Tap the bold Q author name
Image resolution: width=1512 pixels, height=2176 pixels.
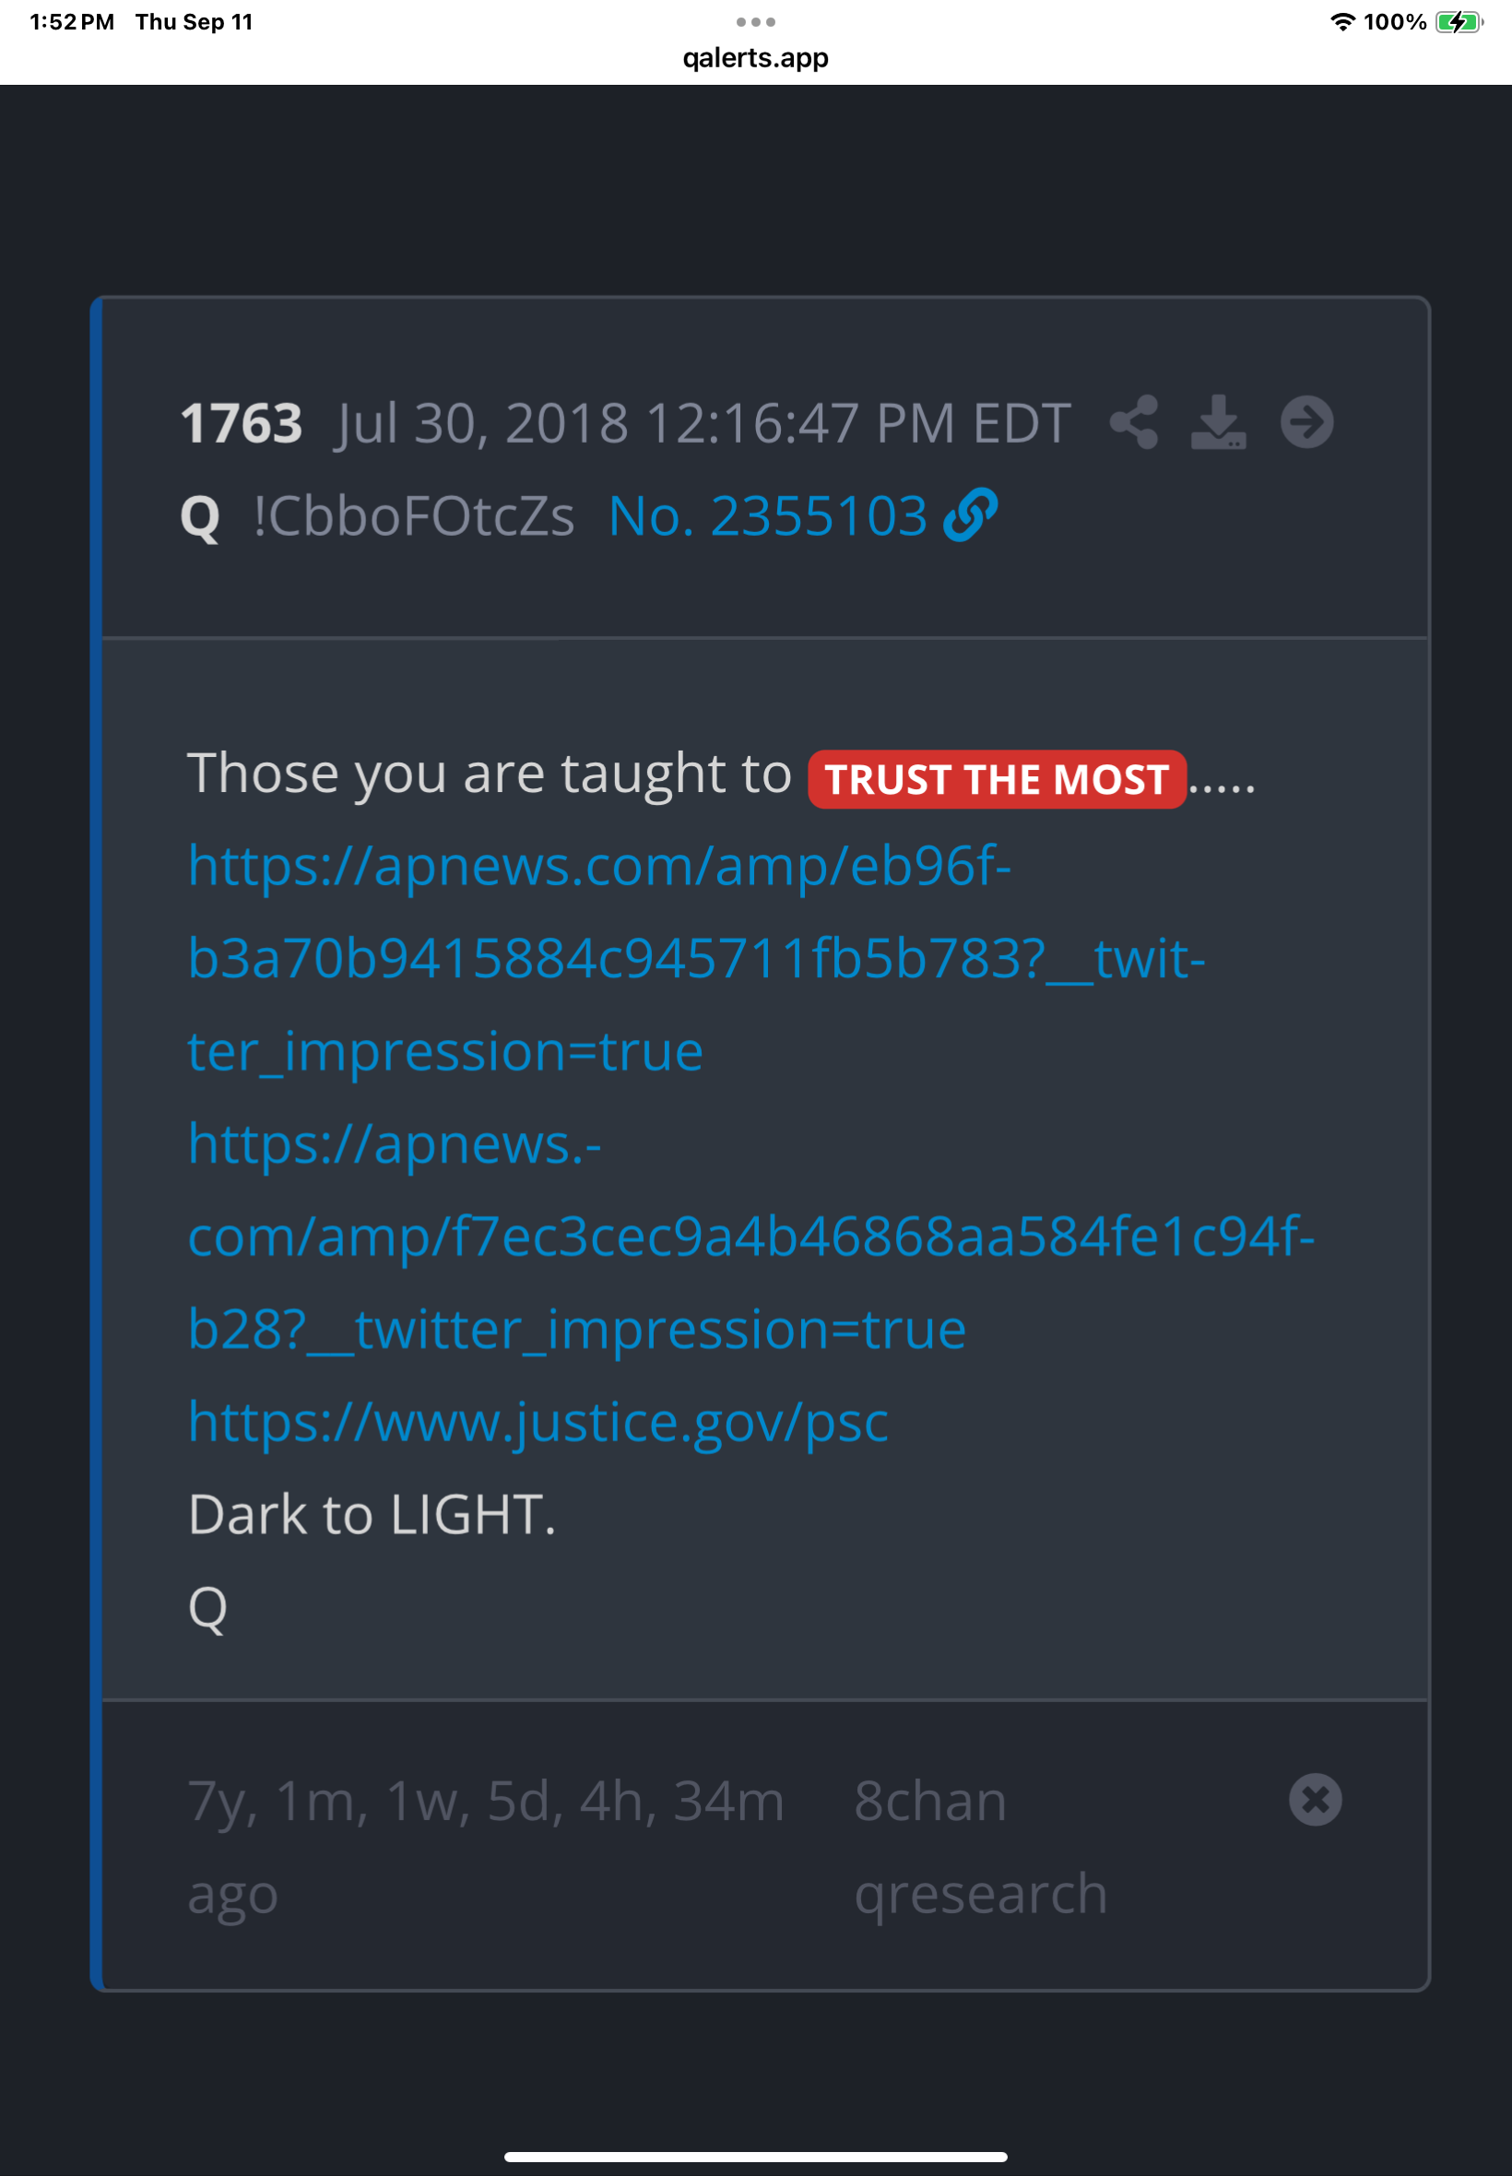pyautogui.click(x=200, y=517)
